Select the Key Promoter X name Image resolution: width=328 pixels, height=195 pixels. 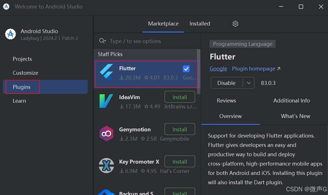tap(139, 162)
